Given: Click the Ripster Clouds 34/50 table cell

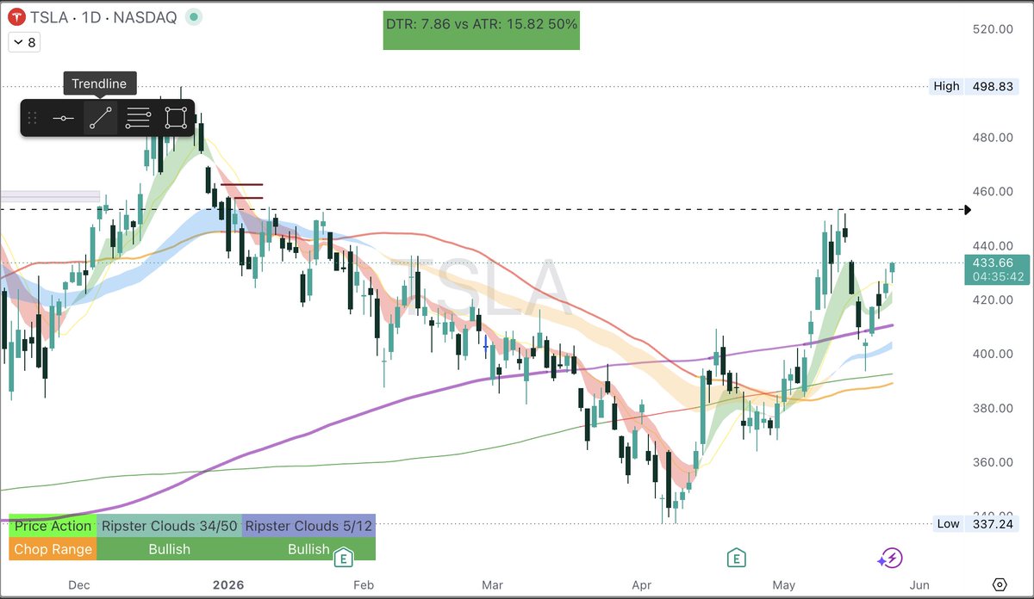Looking at the screenshot, I should tap(170, 527).
